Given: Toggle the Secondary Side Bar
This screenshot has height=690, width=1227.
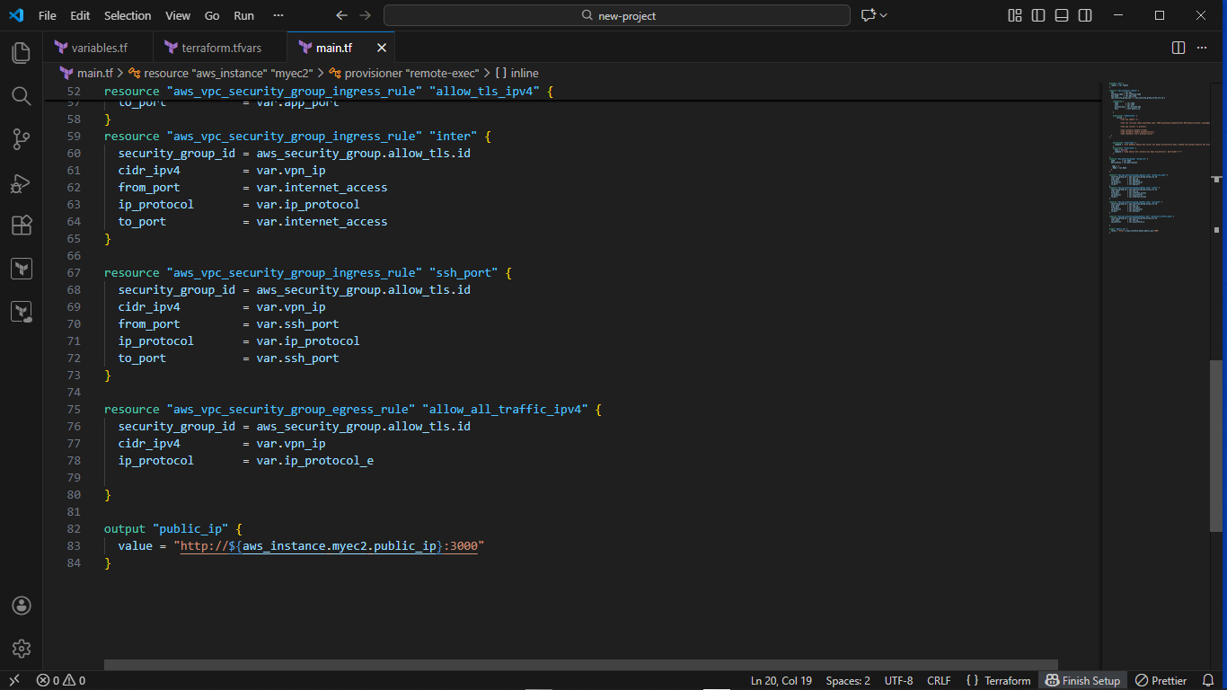Looking at the screenshot, I should click(1084, 15).
